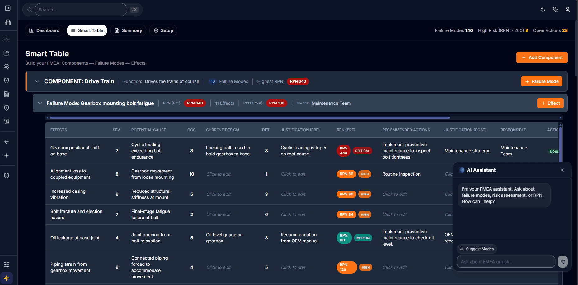
Task: Click the search magnifier icon
Action: (30, 10)
